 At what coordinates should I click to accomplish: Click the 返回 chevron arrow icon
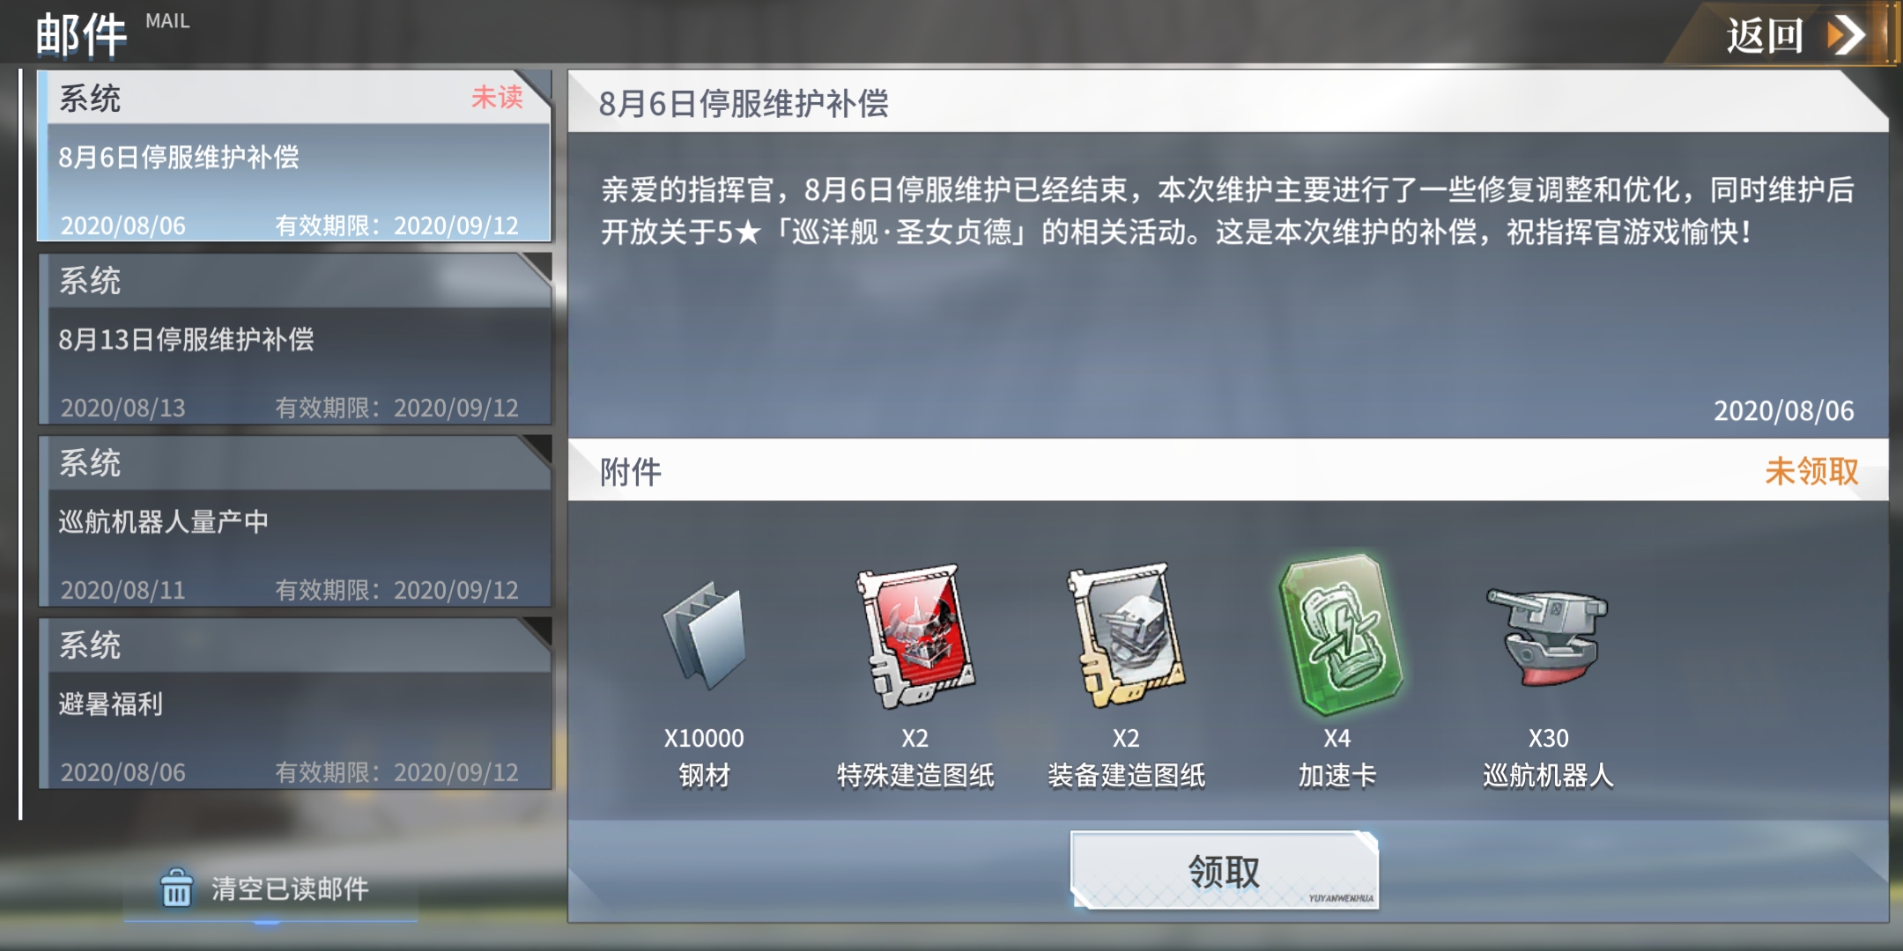pos(1845,35)
